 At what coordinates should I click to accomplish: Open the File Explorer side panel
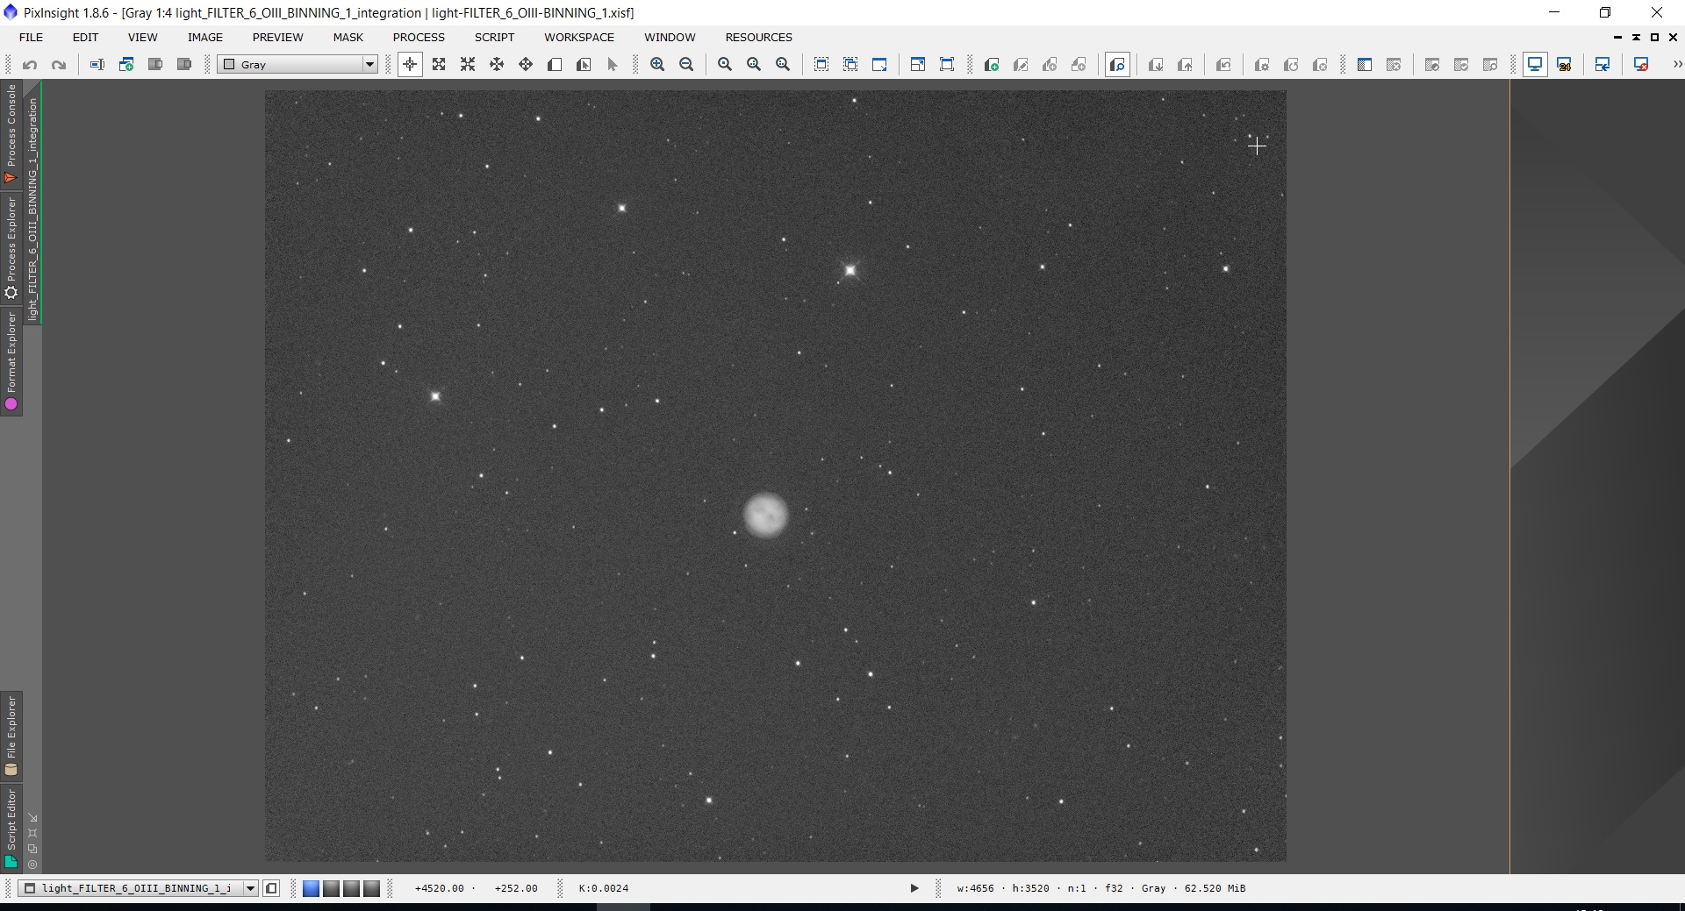pyautogui.click(x=11, y=736)
